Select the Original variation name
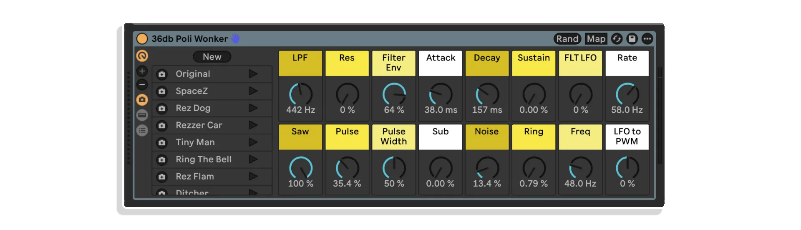The width and height of the screenshot is (801, 230). click(x=193, y=74)
